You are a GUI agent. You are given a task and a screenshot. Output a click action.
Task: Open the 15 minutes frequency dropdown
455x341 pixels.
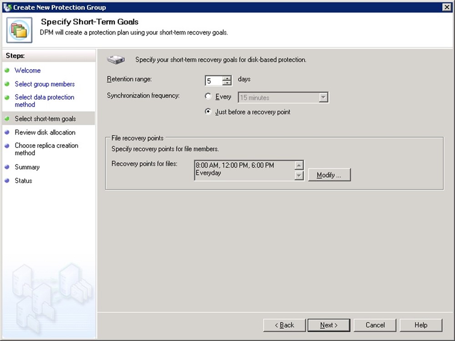pos(323,97)
